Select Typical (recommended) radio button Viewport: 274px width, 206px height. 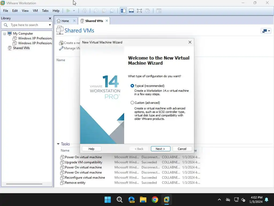click(132, 86)
